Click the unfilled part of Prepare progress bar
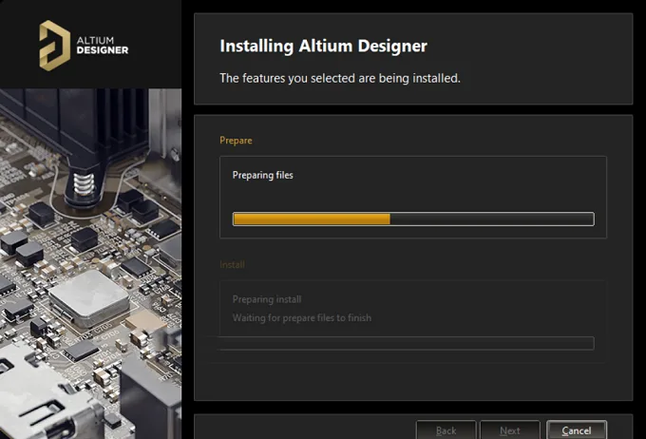This screenshot has height=439, width=646. (491, 219)
